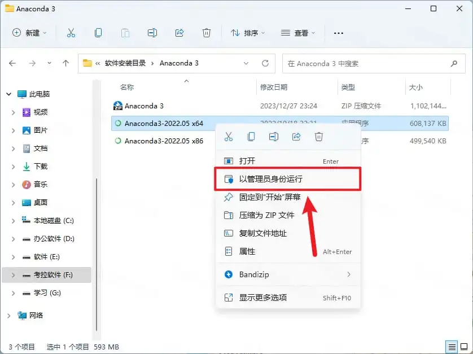Click the Share icon in the top toolbar

pos(179,33)
